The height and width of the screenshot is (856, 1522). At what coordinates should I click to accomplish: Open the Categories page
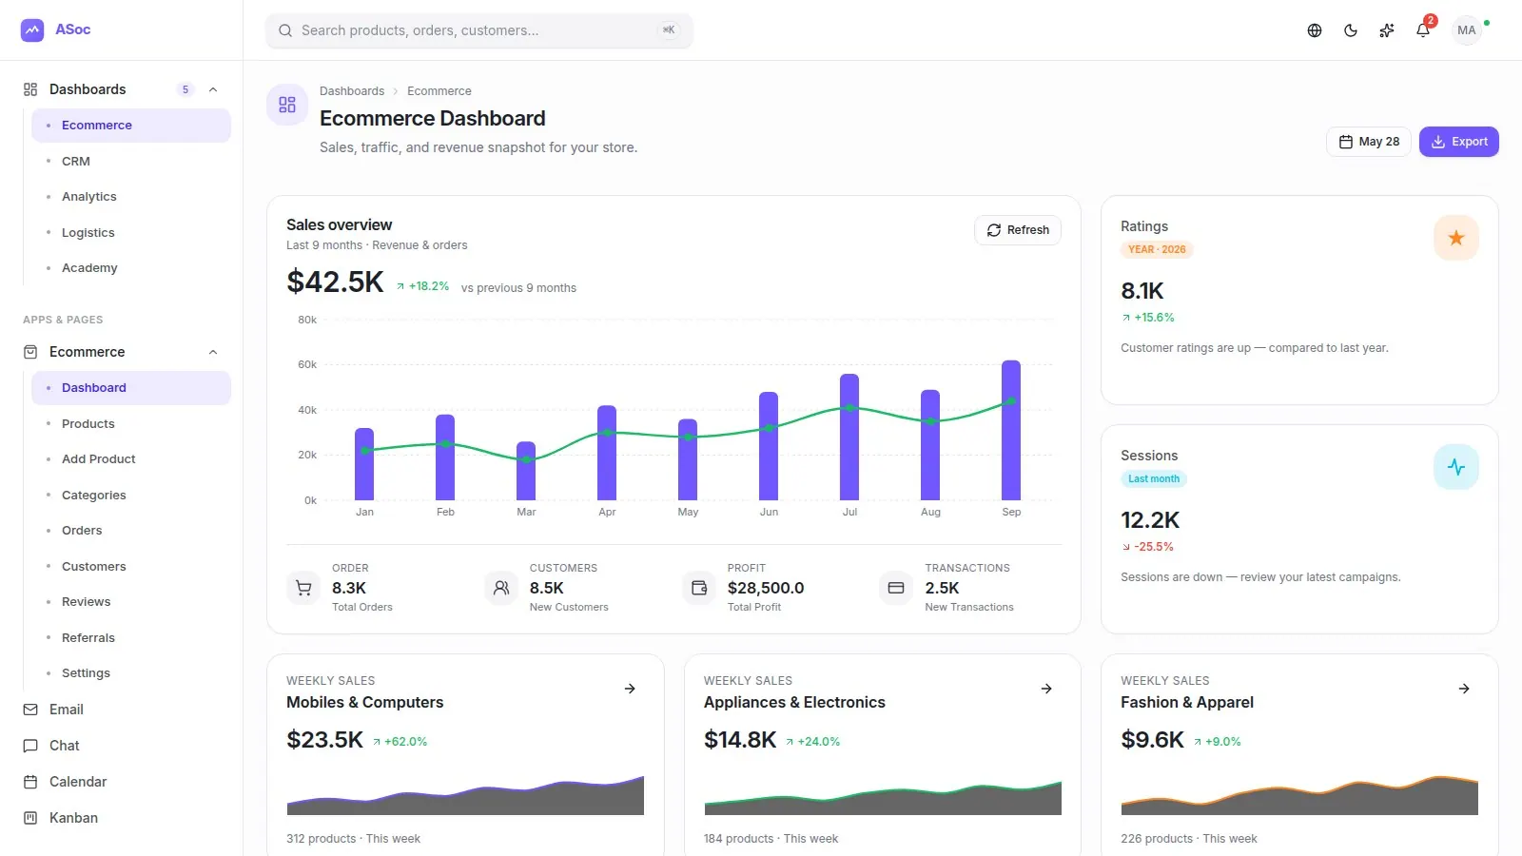coord(131,496)
